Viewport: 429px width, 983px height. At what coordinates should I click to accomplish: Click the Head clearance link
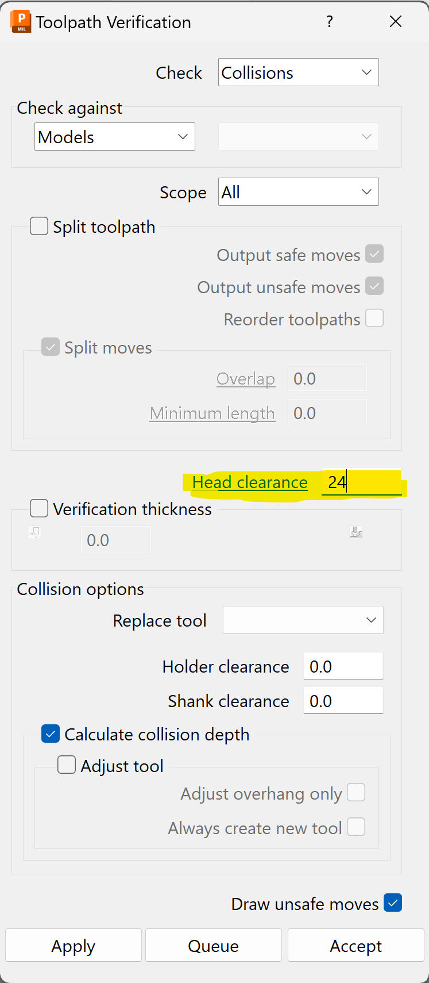[250, 482]
